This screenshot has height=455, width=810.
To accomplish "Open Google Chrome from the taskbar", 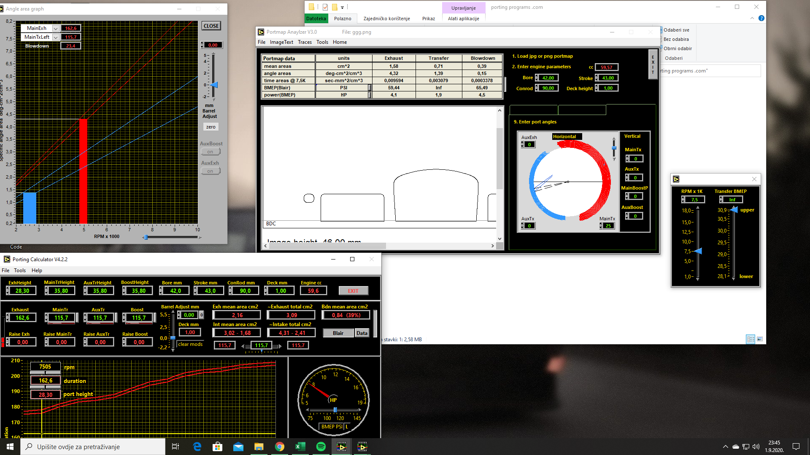I will point(279,447).
